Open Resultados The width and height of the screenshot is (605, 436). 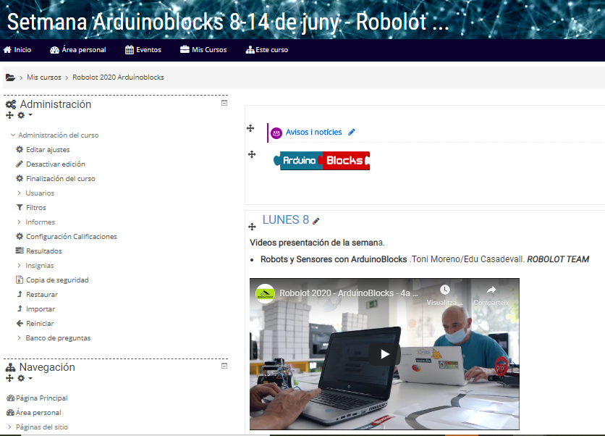coord(44,251)
